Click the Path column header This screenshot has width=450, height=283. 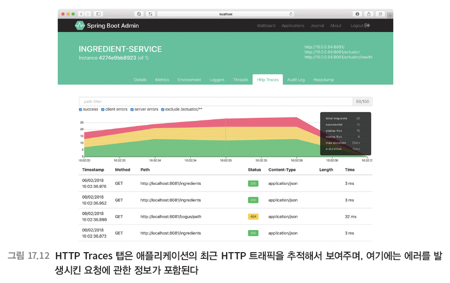[145, 170]
